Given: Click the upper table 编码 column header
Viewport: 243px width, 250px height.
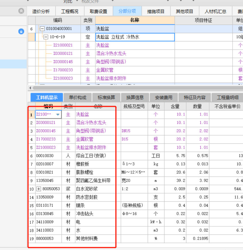Looking at the screenshot, I should click(58, 20).
